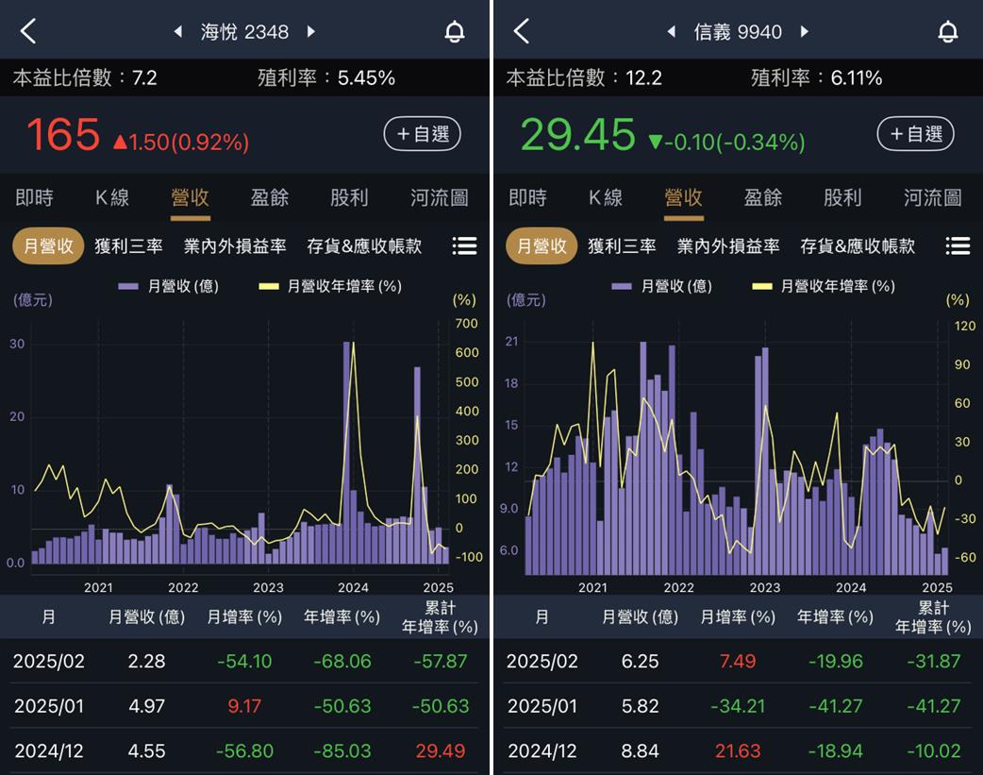Viewport: 983px width, 775px height.
Task: Switch to the stock before 信義 9940
Action: [x=672, y=31]
